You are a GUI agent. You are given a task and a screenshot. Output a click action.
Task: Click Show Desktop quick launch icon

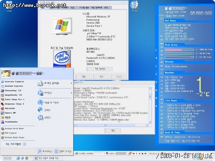[x=18, y=158]
